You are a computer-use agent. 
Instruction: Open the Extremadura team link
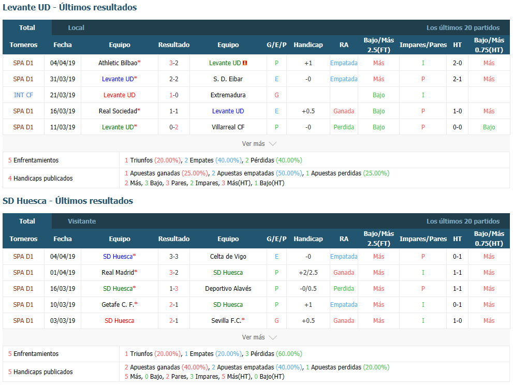click(x=228, y=95)
